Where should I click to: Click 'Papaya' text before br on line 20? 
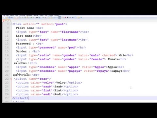(x=117, y=71)
